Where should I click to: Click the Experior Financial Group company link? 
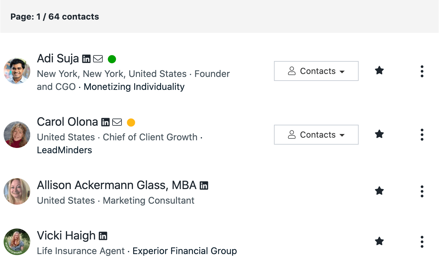point(185,251)
